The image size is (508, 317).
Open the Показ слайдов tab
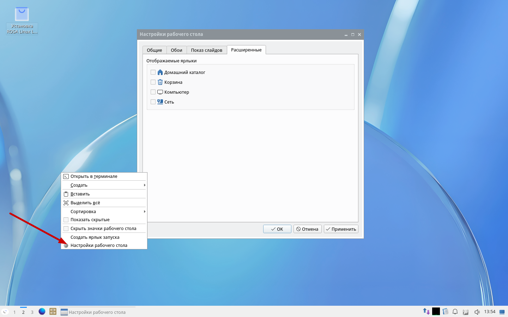point(206,50)
